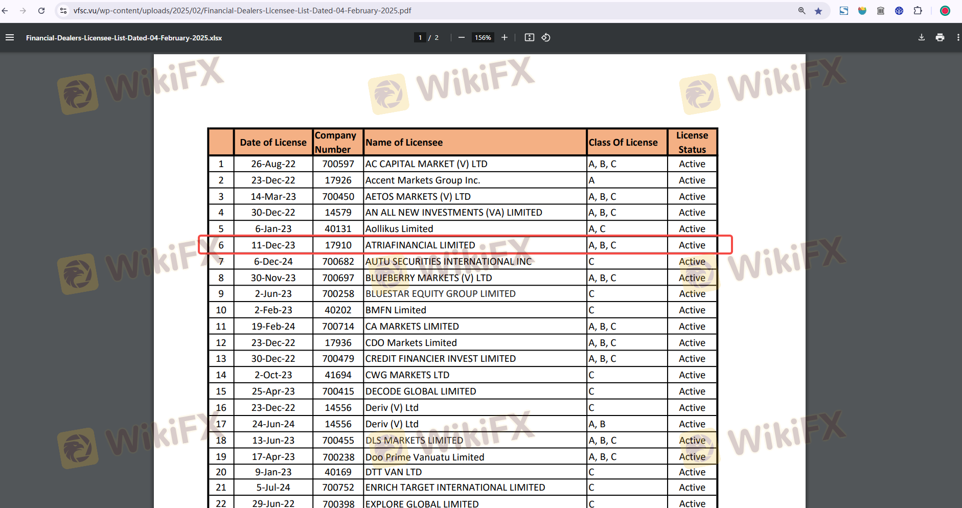
Task: Click the zoom in plus button
Action: click(505, 37)
